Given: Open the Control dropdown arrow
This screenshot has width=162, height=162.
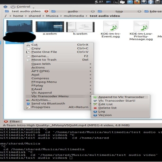Looking at the screenshot, I should click(34, 8).
